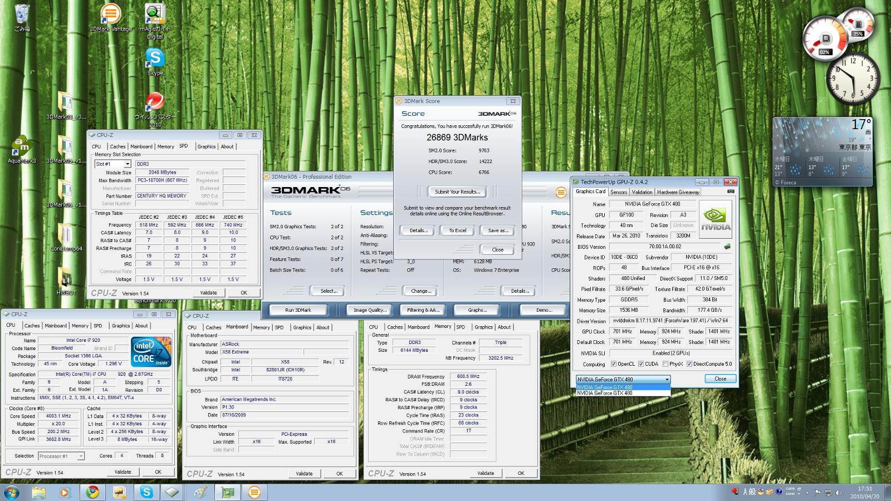Viewport: 891px width, 501px height.
Task: Click the network tray icon
Action: coord(828,493)
